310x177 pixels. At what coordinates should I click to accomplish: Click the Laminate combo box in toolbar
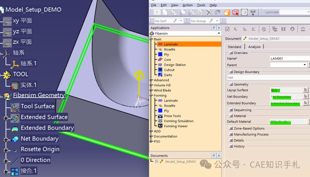coord(294,12)
